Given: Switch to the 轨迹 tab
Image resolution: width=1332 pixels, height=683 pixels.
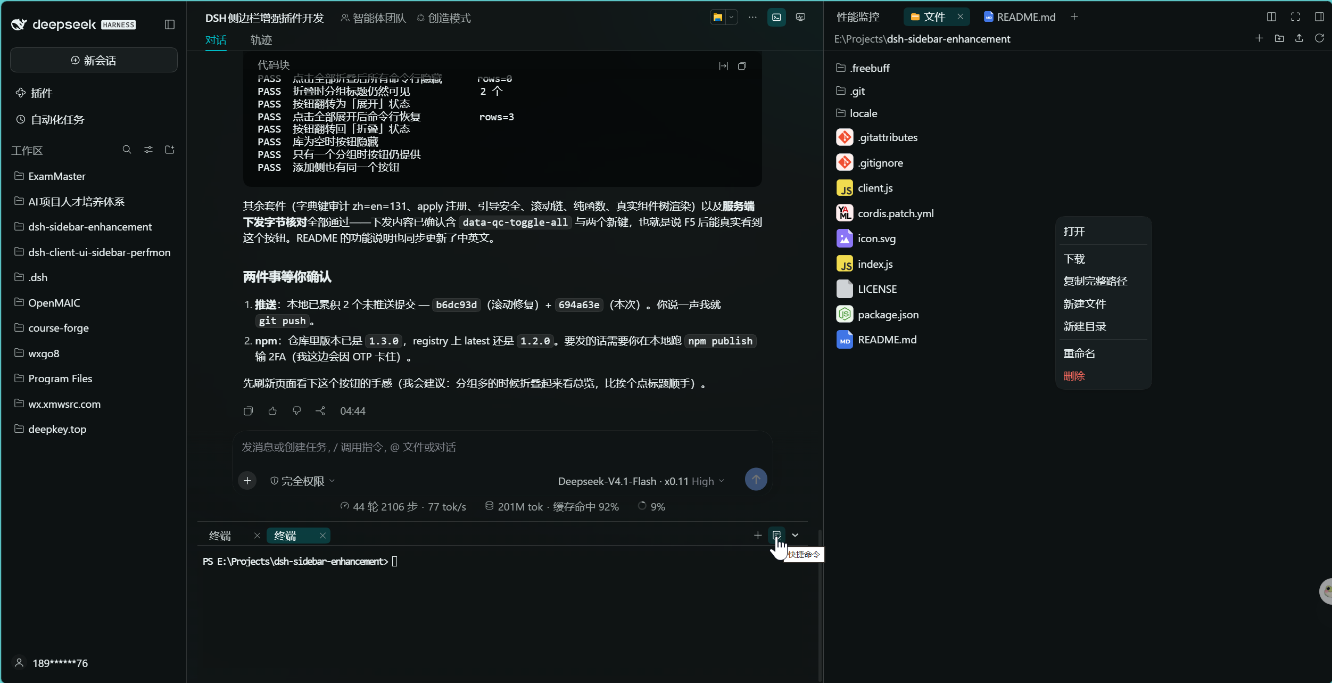Looking at the screenshot, I should click(x=261, y=40).
